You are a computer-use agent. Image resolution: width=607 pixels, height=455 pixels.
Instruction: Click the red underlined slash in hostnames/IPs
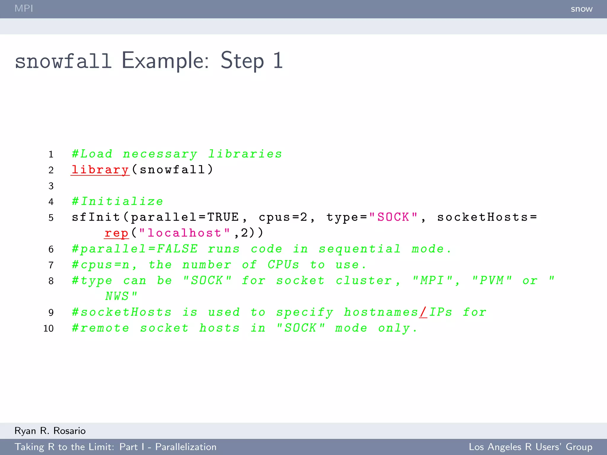click(423, 312)
